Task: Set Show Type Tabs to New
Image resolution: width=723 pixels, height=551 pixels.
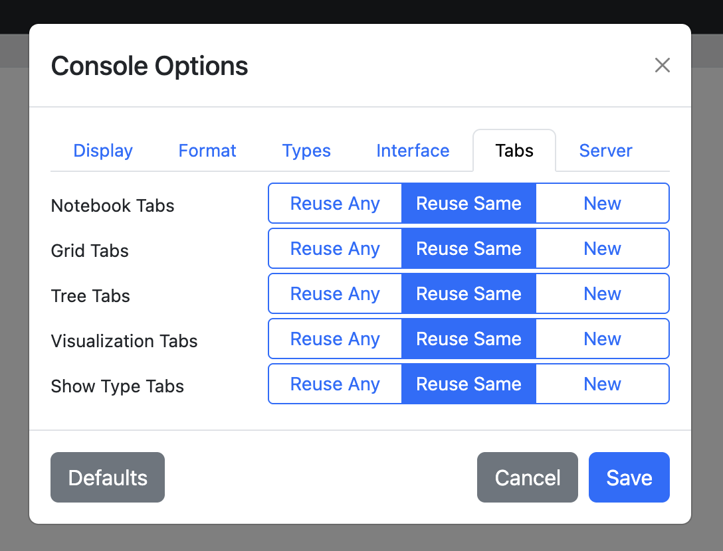Action: [x=602, y=384]
